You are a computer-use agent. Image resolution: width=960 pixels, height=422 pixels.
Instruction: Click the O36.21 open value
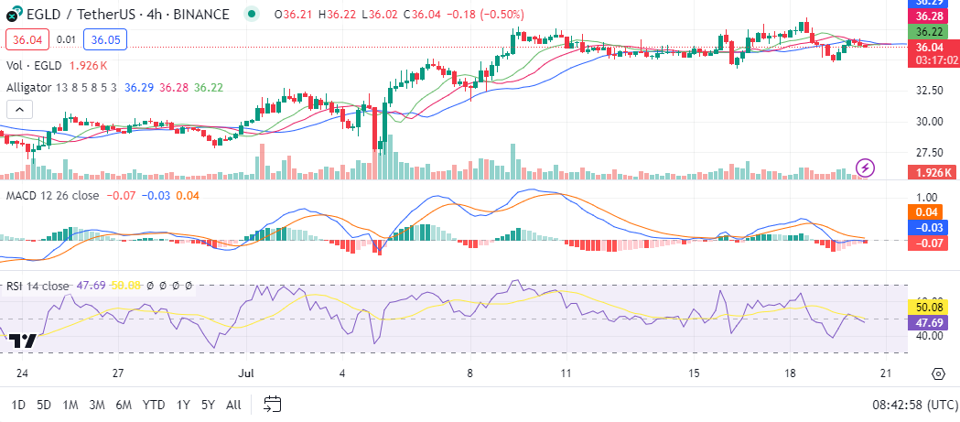[x=293, y=14]
